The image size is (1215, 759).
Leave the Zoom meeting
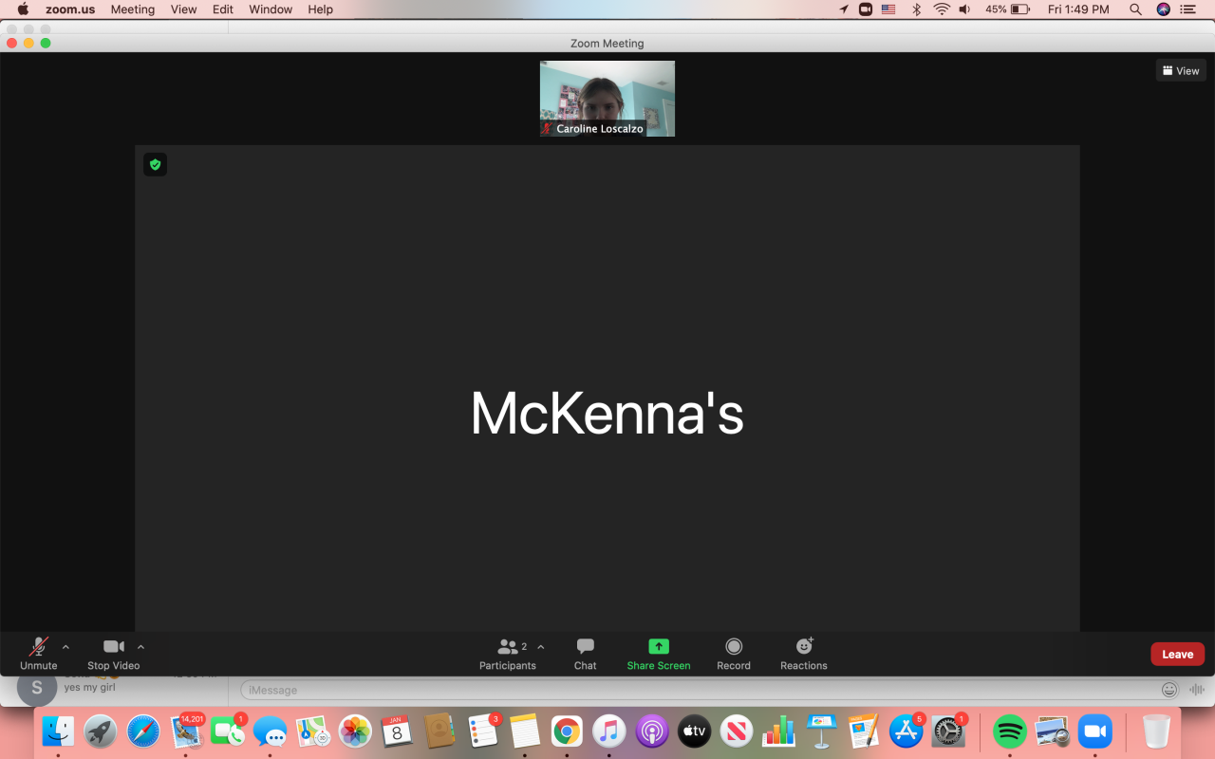point(1178,654)
